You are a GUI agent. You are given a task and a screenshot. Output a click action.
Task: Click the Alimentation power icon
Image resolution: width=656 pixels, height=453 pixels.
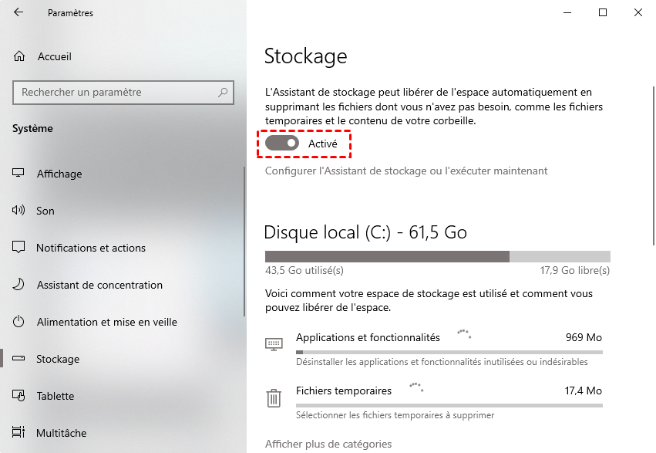coord(19,322)
